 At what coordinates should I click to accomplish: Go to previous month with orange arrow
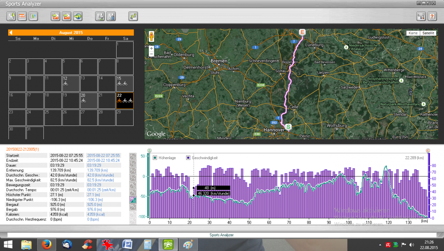point(11,33)
